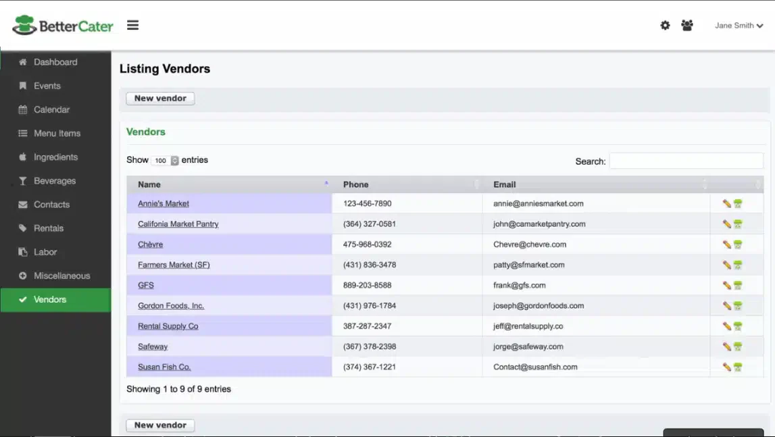This screenshot has width=775, height=437.
Task: Open the Show entries count dropdown
Action: [x=165, y=161]
